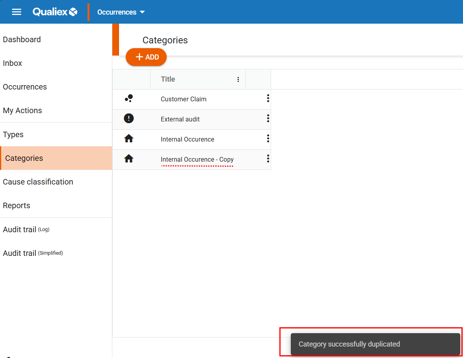Select the Internal Occurence - Copy title
The height and width of the screenshot is (358, 463).
[x=197, y=159]
